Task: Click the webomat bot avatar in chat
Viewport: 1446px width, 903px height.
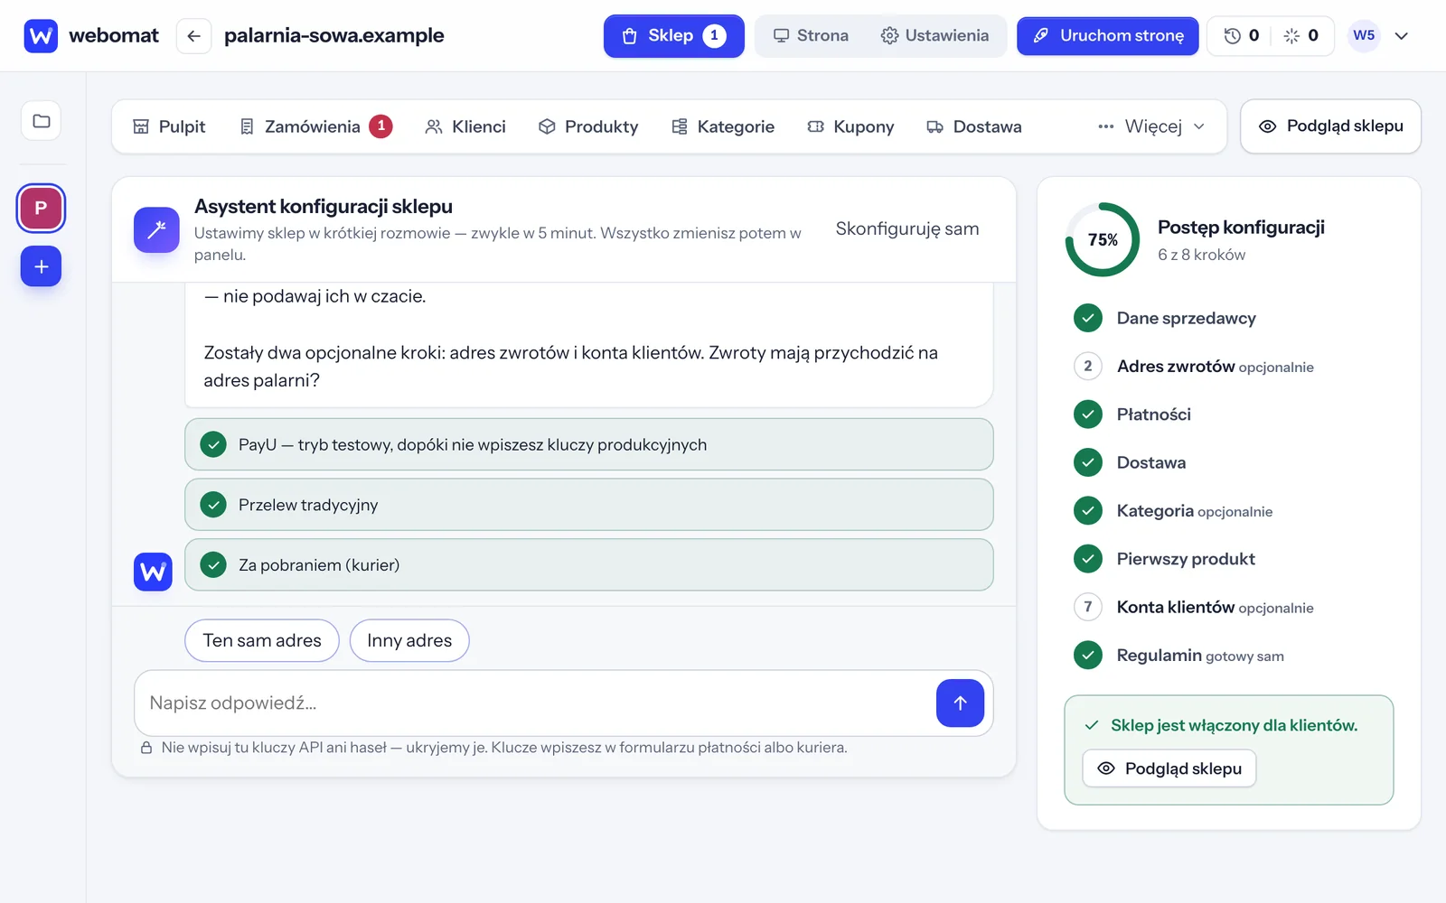Action: 153,572
